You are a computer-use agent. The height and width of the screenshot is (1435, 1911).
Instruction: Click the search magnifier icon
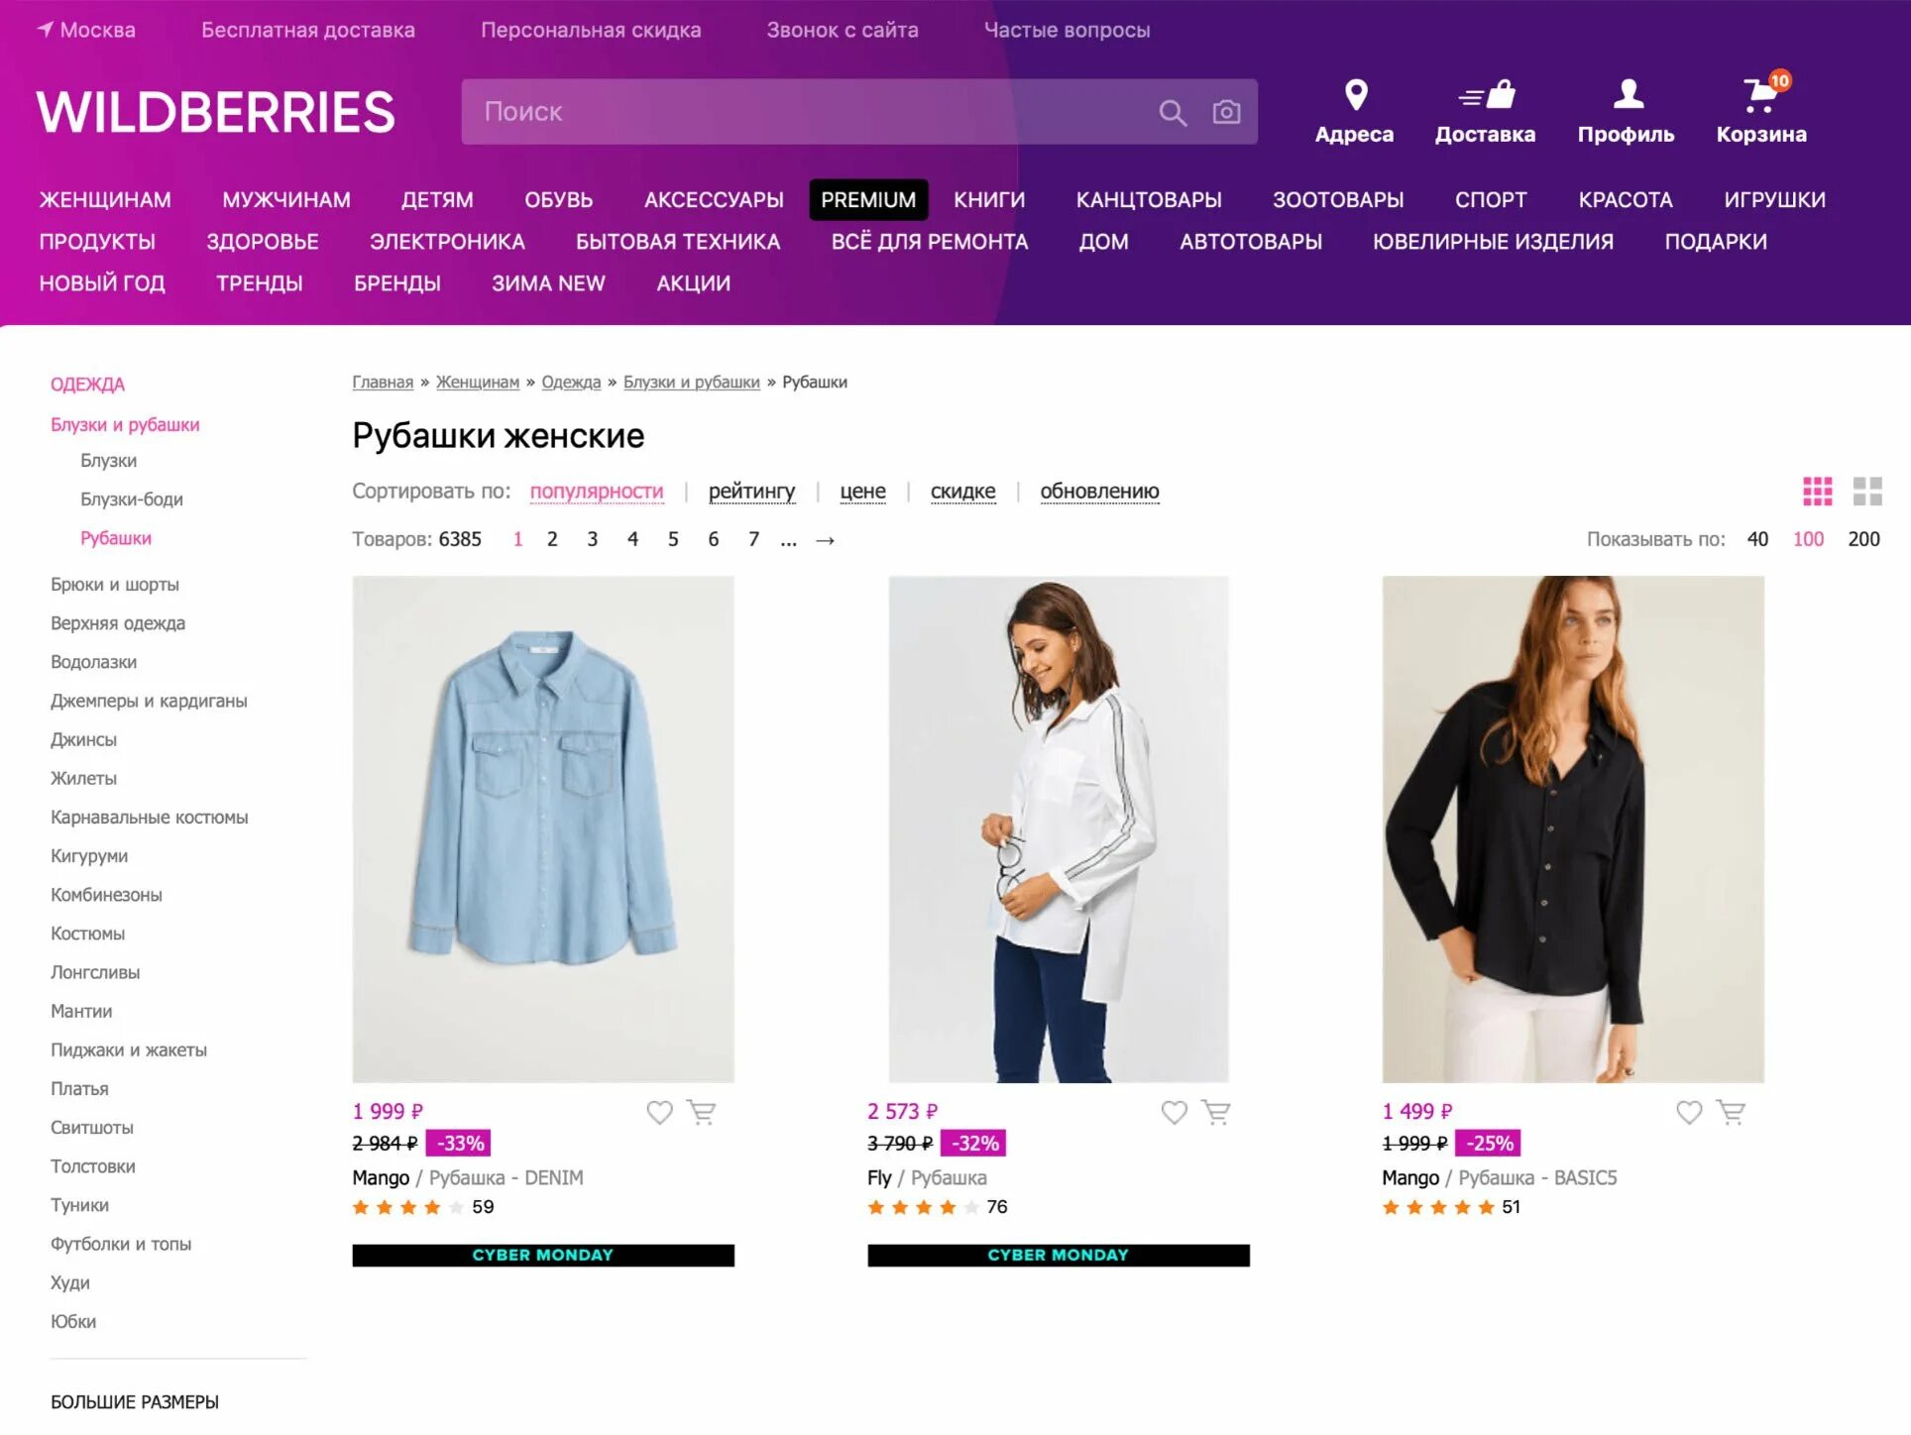1173,112
